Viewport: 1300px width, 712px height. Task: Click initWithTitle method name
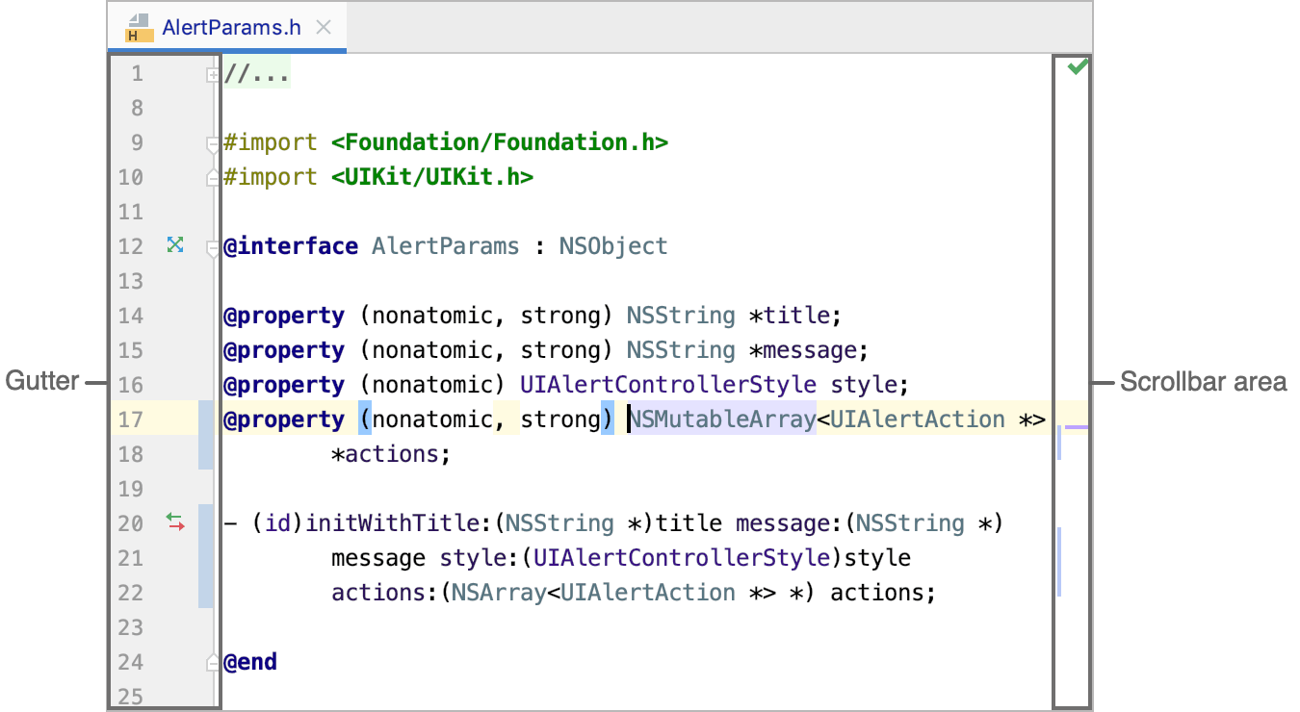[x=392, y=523]
